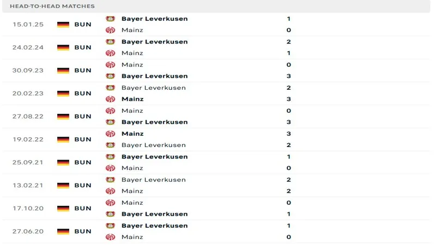The image size is (436, 245).
Task: Click German flag in the 17.10.20 row
Action: pos(63,209)
